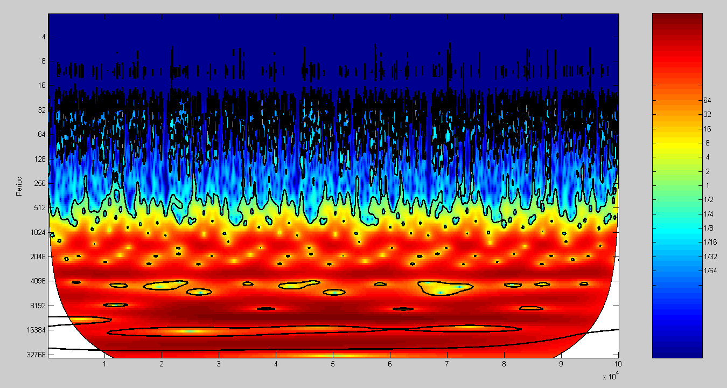Select the colorbar tick label 32
Viewport: 727px width, 388px height.
pos(708,115)
